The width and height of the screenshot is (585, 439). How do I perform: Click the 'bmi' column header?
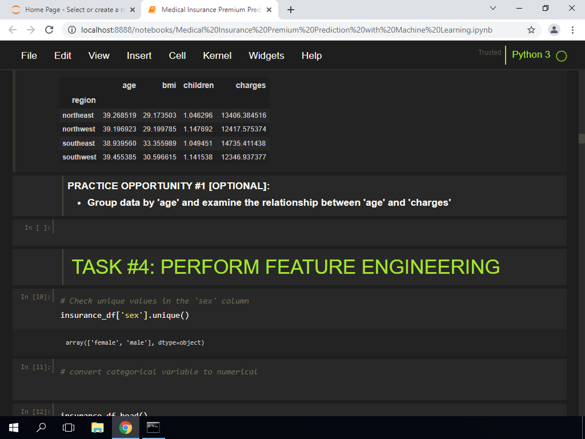169,86
